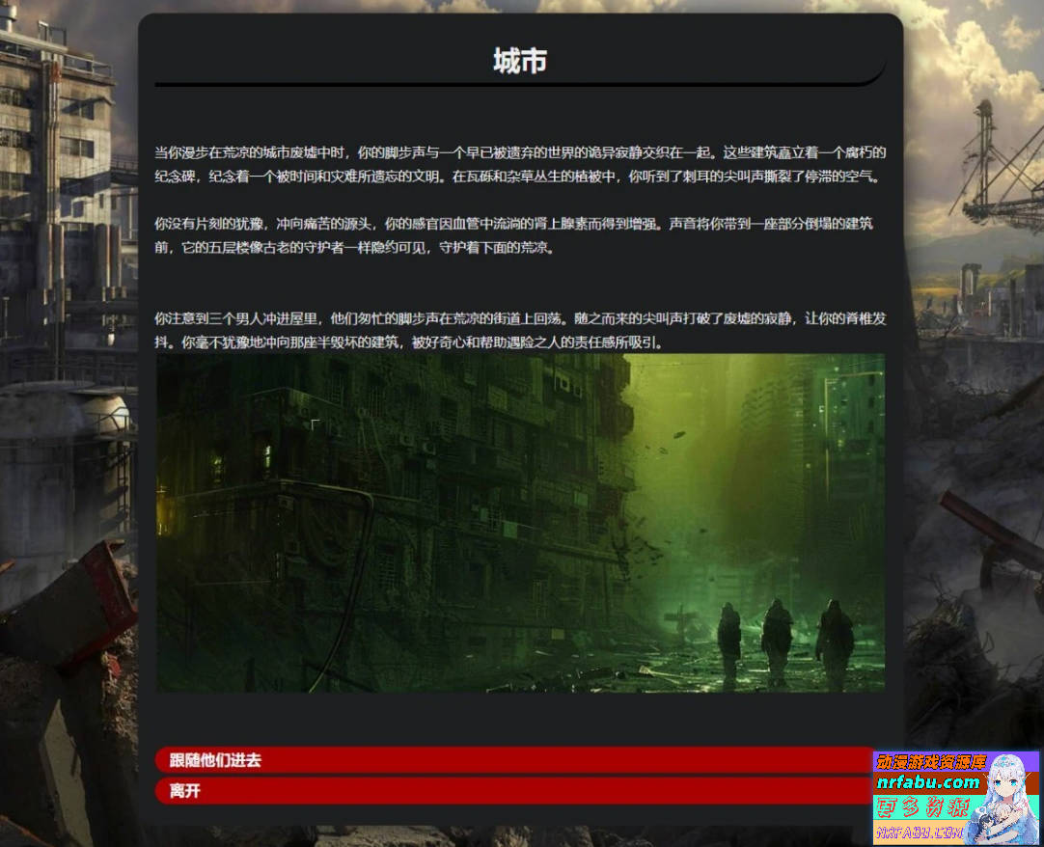Viewport: 1044px width, 847px height.
Task: Click the divider line under the title
Action: (x=521, y=85)
